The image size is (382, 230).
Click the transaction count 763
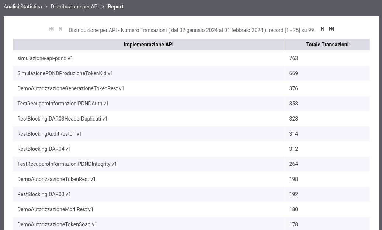click(294, 58)
